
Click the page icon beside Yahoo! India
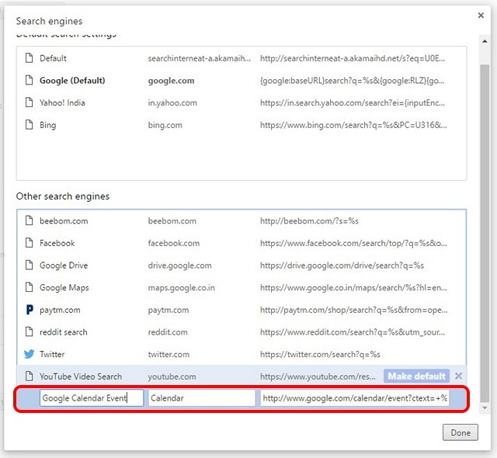pyautogui.click(x=30, y=102)
